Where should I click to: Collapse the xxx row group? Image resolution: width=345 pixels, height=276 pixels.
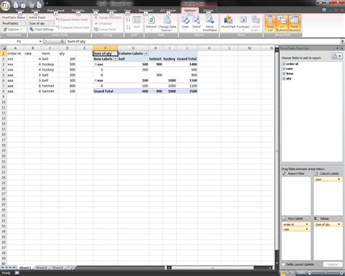pos(95,80)
